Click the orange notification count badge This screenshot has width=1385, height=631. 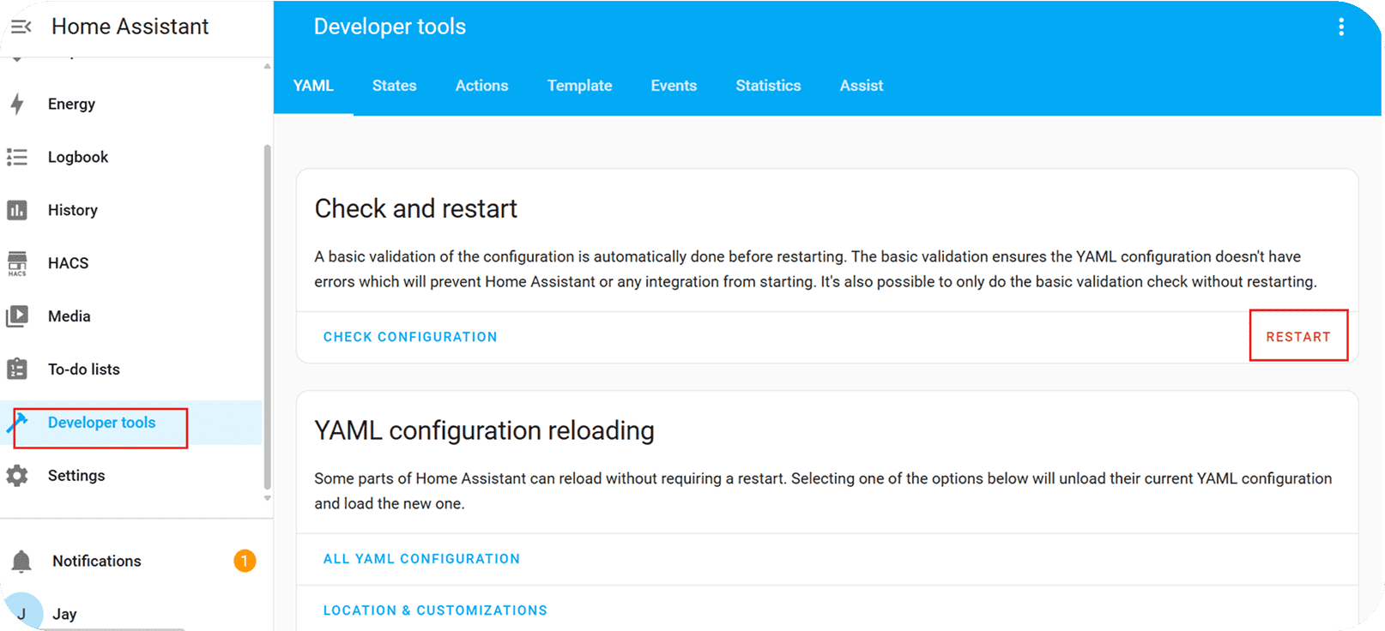click(x=245, y=561)
